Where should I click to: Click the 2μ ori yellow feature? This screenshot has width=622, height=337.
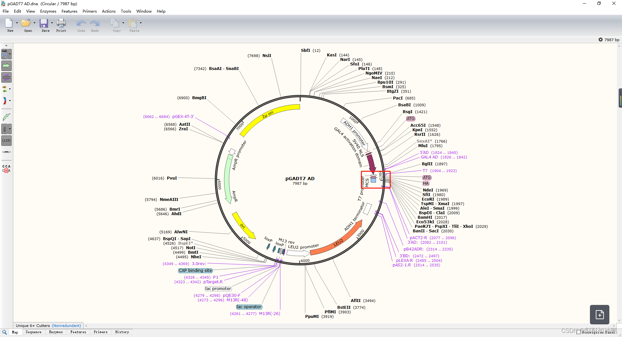pyautogui.click(x=268, y=115)
